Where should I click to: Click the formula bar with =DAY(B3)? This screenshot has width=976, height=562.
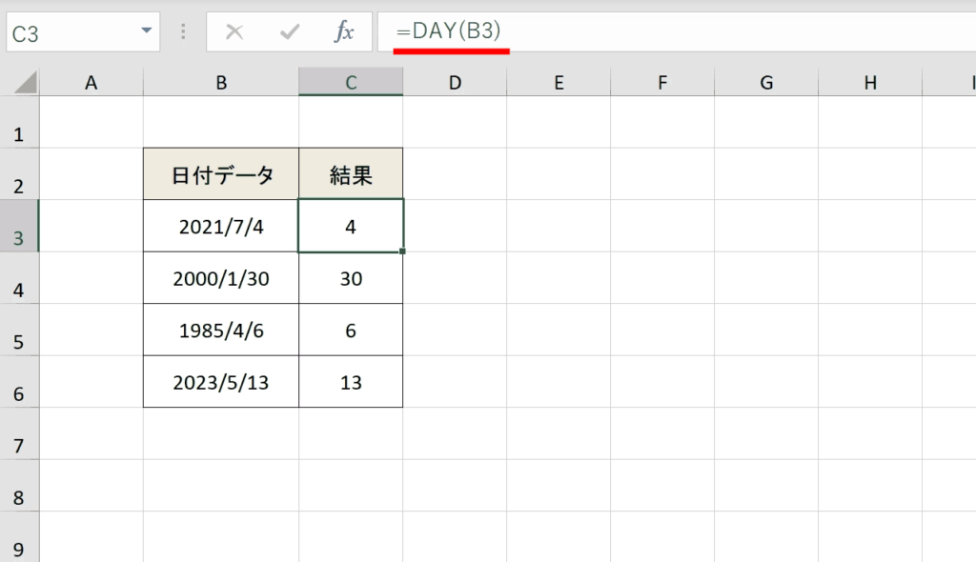[677, 31]
